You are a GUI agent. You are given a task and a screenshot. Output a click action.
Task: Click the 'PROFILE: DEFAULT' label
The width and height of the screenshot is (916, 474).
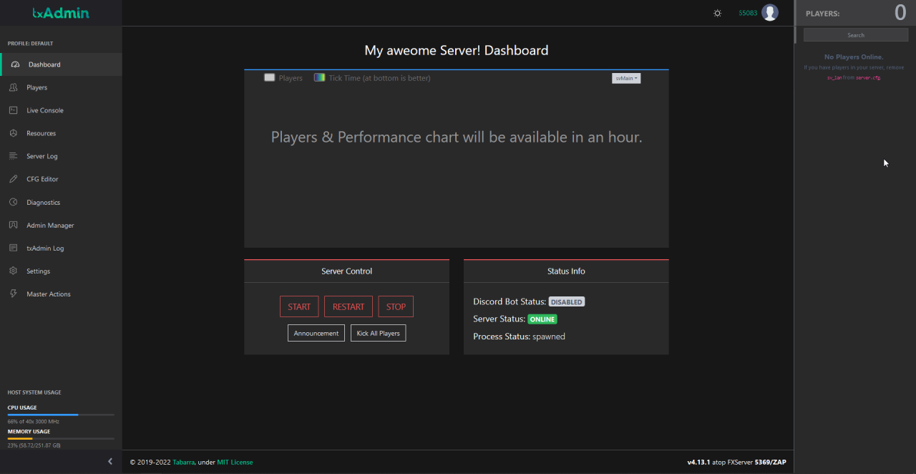tap(30, 43)
